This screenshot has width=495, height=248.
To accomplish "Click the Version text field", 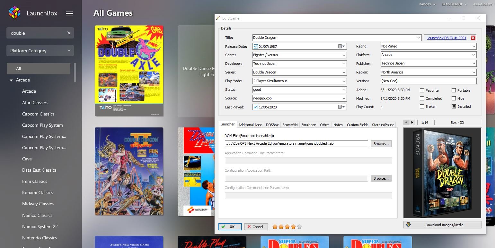I will coord(429,81).
